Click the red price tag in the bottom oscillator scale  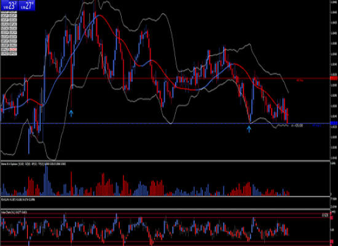click(x=332, y=218)
